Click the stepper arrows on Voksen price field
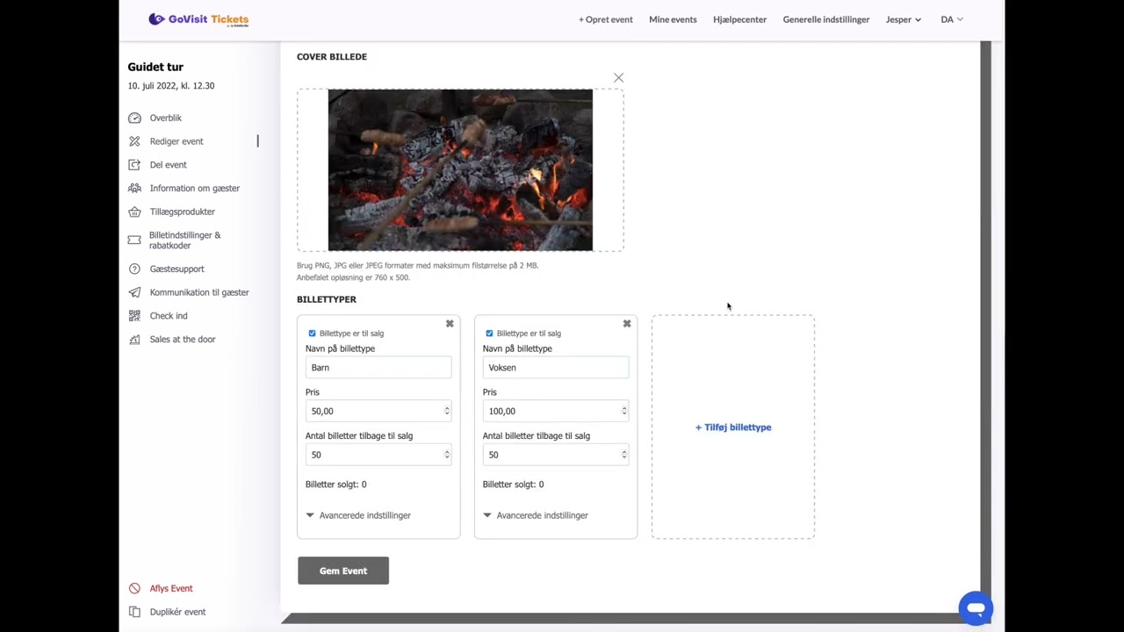This screenshot has width=1124, height=632. click(624, 411)
